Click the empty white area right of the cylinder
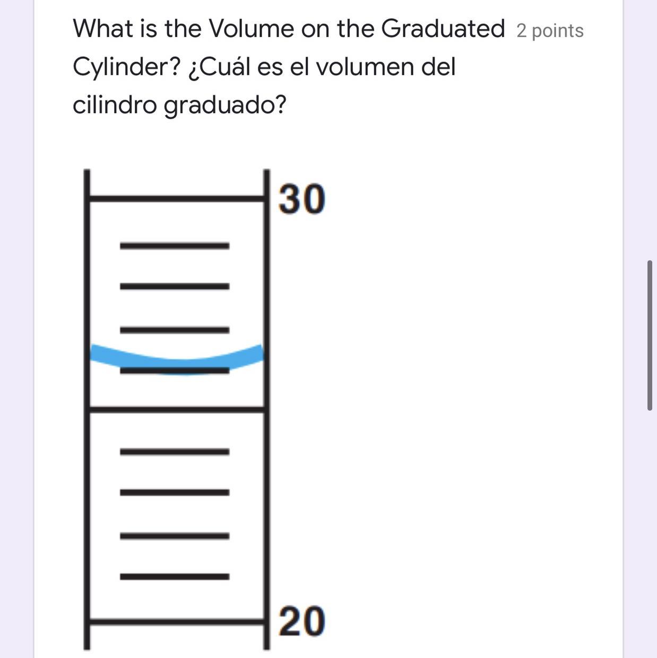657x658 pixels. click(451, 398)
